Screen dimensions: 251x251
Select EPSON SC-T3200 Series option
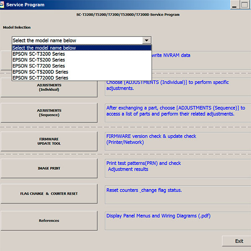[82, 54]
